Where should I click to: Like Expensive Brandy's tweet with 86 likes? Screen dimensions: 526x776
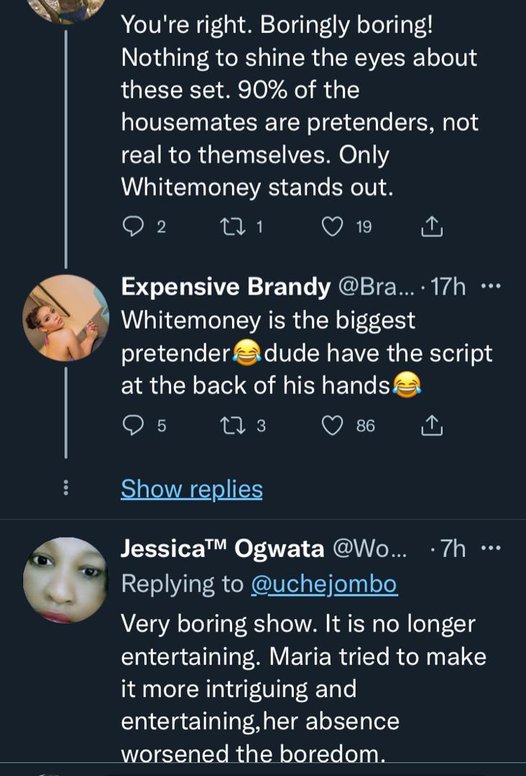coord(332,425)
